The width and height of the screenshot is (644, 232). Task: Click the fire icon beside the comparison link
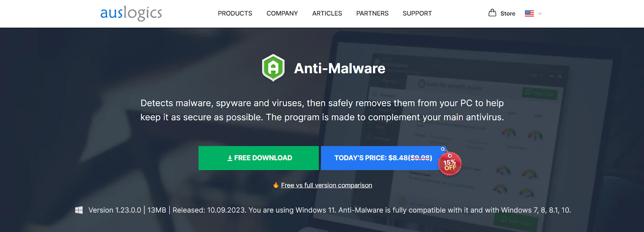pyautogui.click(x=276, y=185)
